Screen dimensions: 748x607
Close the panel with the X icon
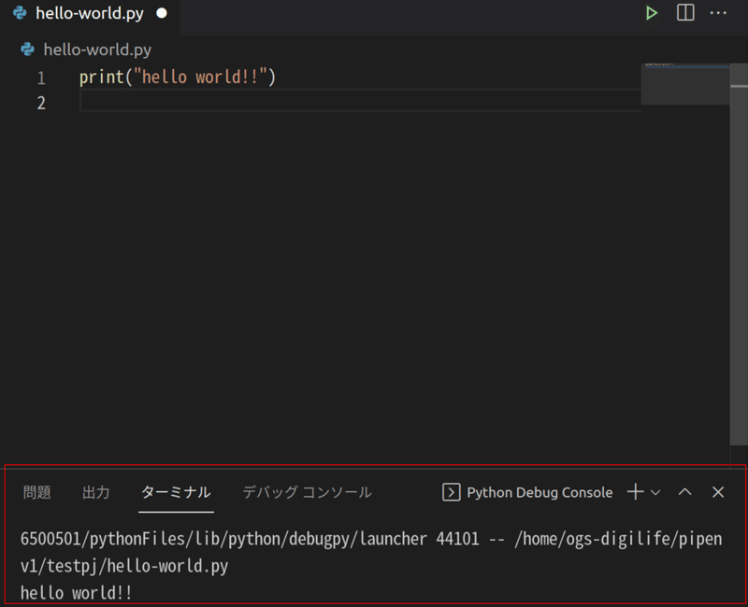point(718,492)
